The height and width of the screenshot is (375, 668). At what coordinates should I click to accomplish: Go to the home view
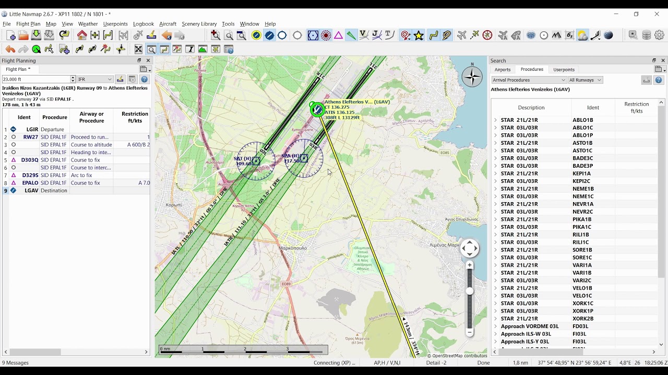tap(82, 35)
